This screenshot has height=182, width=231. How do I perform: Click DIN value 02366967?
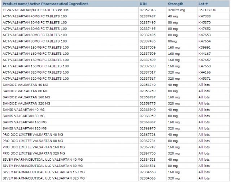148,122
